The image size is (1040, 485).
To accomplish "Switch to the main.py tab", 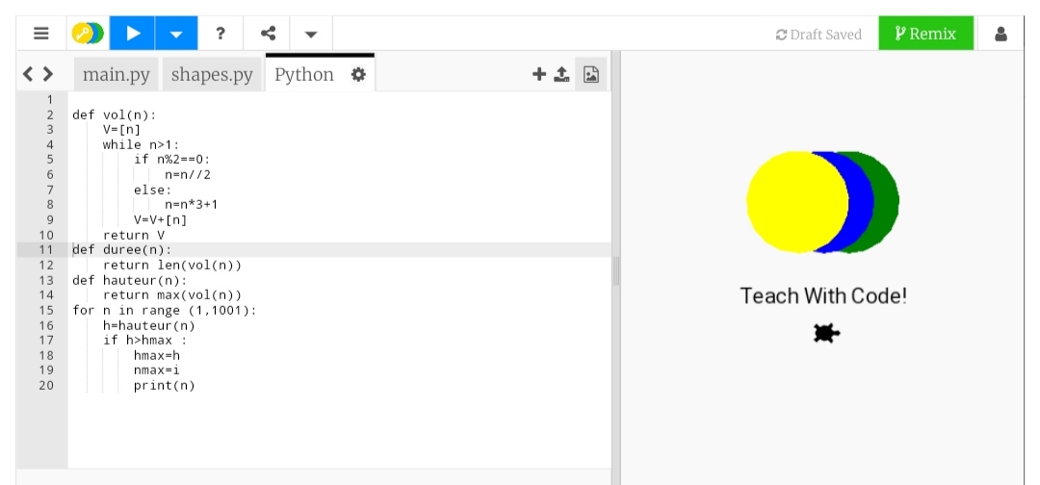I will click(x=116, y=74).
